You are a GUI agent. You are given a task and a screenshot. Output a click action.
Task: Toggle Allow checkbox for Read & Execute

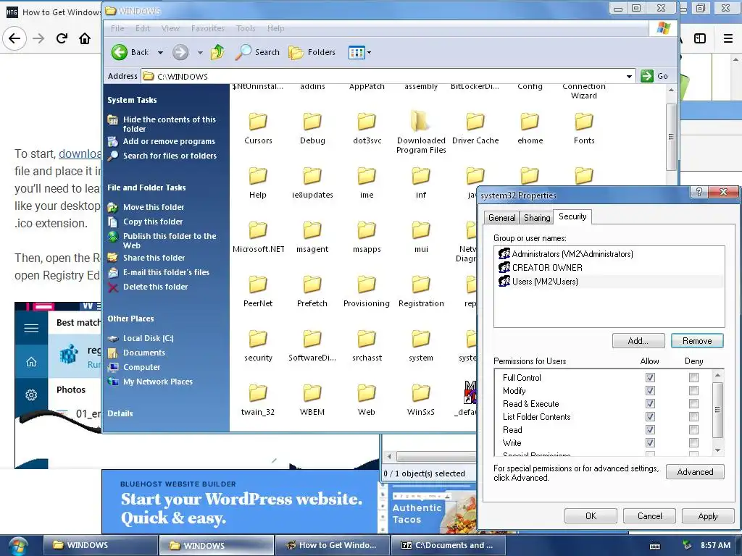tap(650, 403)
